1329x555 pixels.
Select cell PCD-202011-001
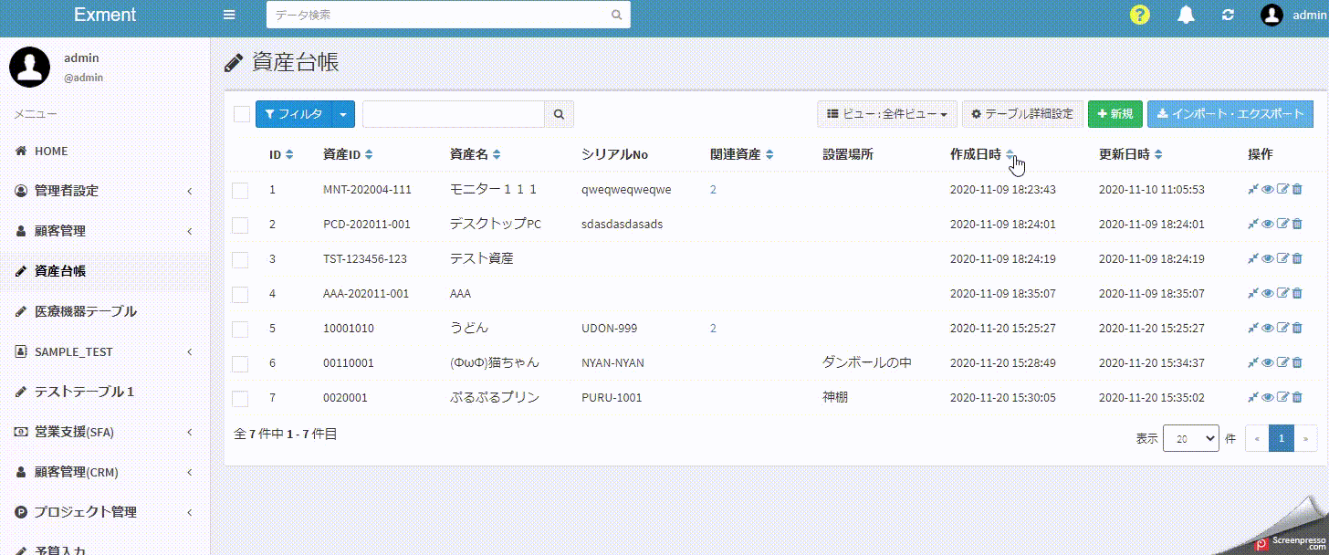[367, 224]
